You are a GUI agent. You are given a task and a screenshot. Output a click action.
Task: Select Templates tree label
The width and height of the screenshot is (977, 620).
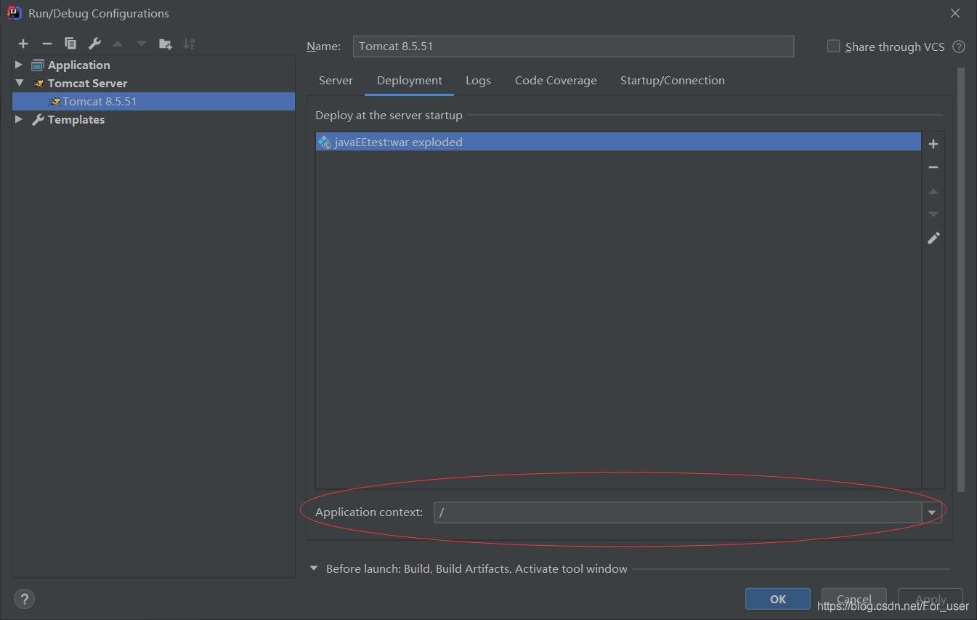pyautogui.click(x=76, y=119)
